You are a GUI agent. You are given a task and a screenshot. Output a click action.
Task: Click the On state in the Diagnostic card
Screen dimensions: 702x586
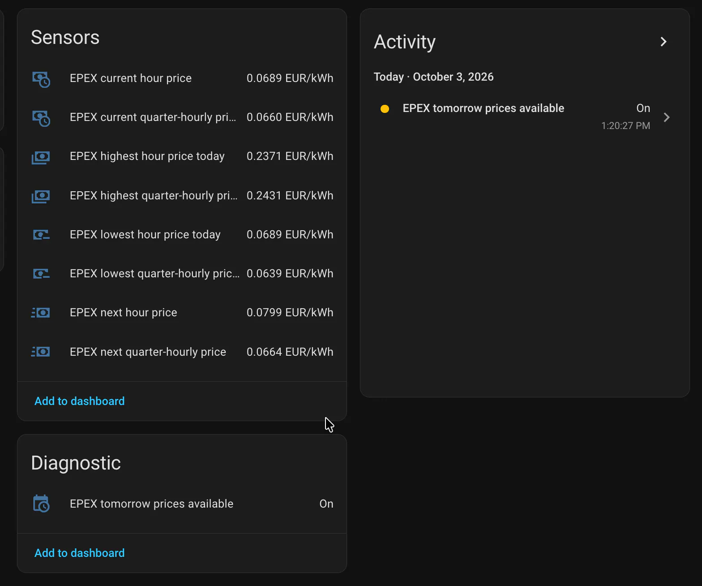[x=326, y=504]
